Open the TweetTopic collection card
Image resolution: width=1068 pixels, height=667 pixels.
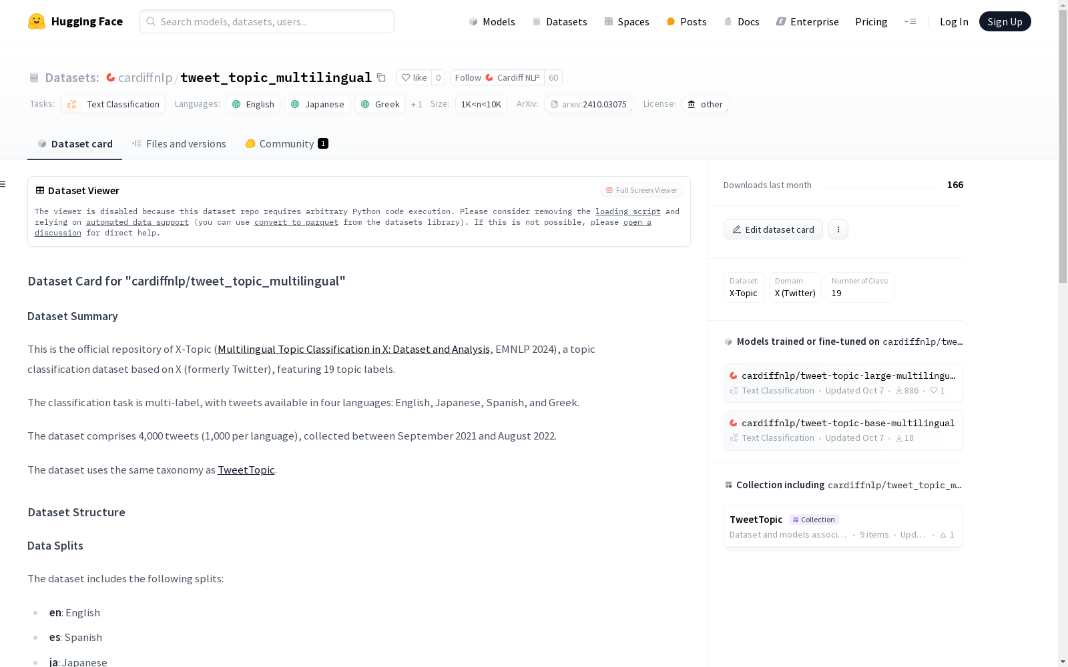tap(843, 526)
